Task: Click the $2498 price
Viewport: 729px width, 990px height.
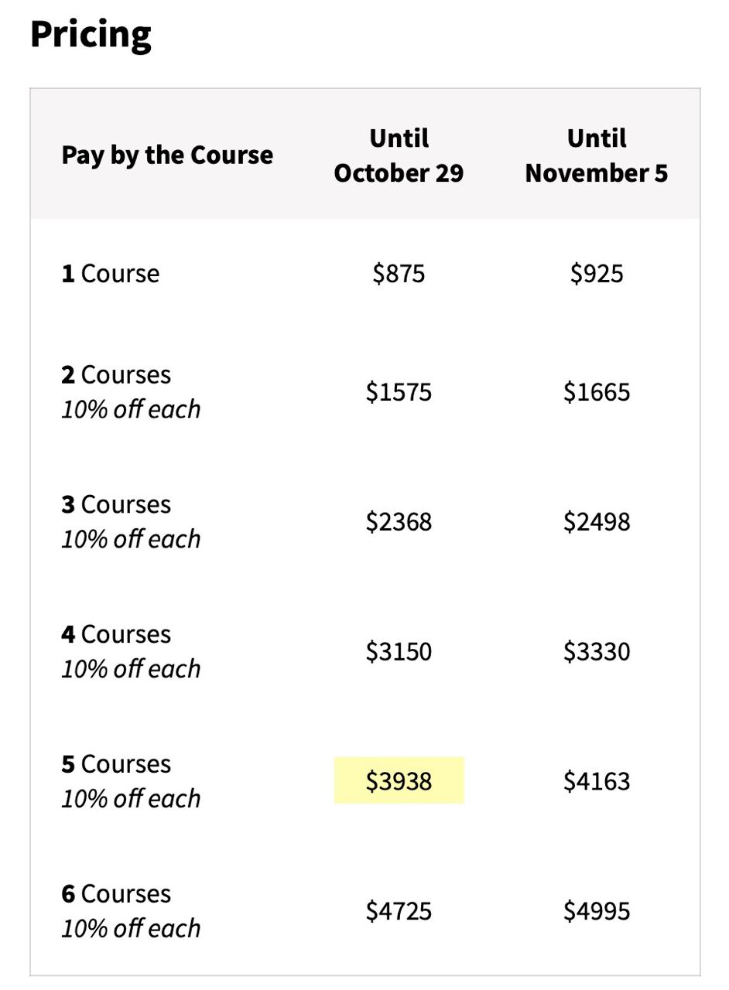Action: [596, 522]
